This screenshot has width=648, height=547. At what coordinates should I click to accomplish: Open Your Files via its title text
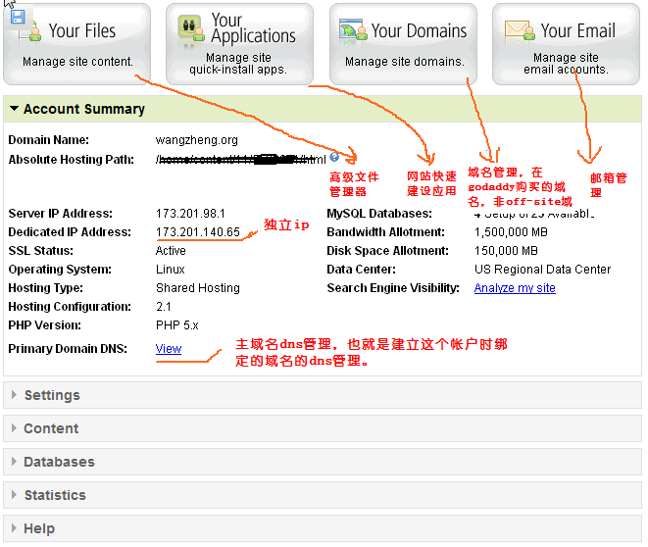82,31
